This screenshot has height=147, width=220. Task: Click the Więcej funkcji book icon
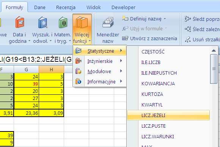click(82, 22)
